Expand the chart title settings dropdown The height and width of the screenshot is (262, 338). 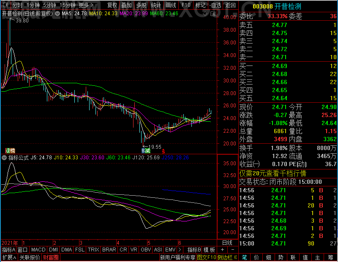tap(57, 14)
